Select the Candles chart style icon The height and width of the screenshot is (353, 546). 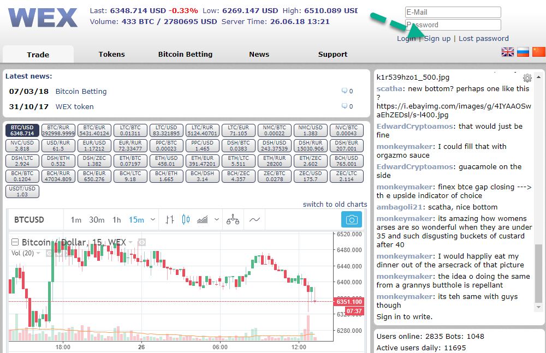pos(186,220)
